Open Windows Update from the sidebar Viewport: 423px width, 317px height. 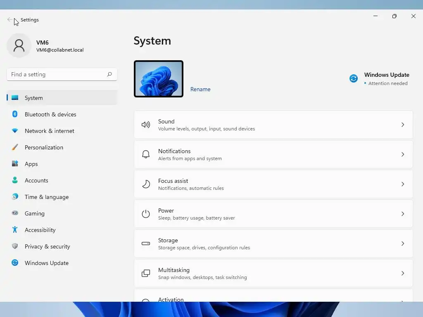point(62,263)
